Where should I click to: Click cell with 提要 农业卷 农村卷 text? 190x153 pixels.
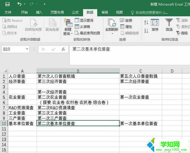tap(78, 102)
